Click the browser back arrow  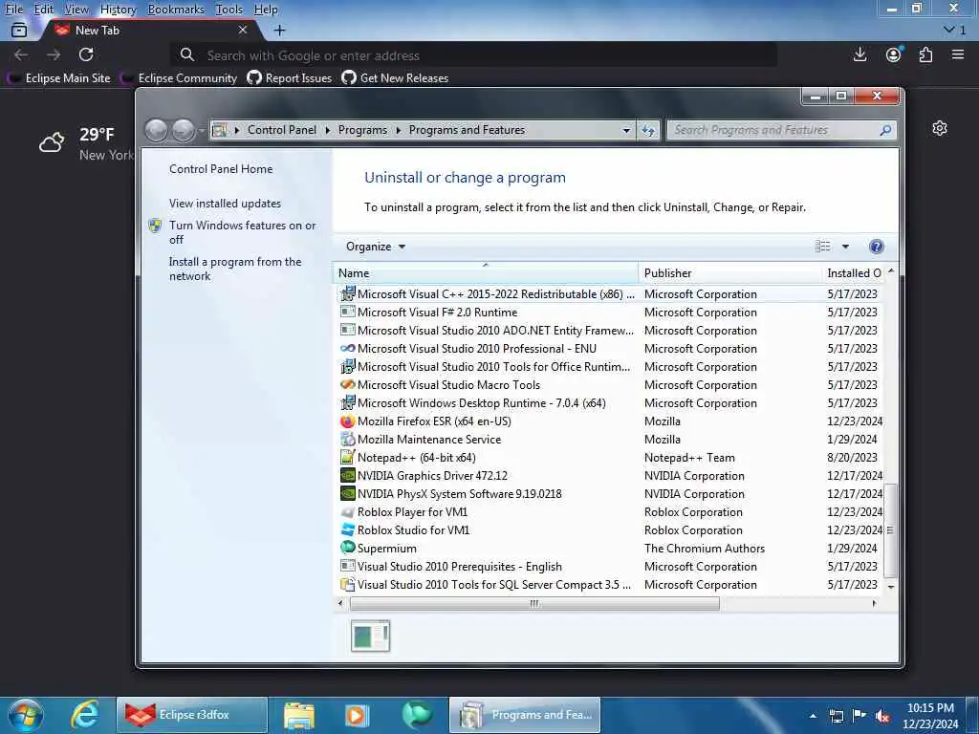click(x=21, y=54)
